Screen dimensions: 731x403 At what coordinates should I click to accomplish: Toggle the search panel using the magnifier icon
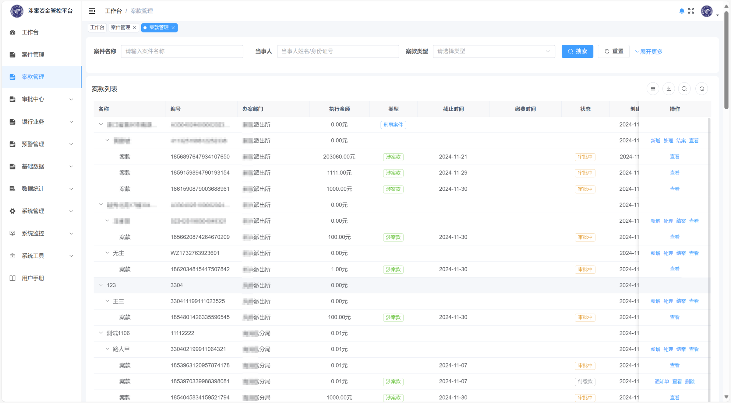[684, 89]
